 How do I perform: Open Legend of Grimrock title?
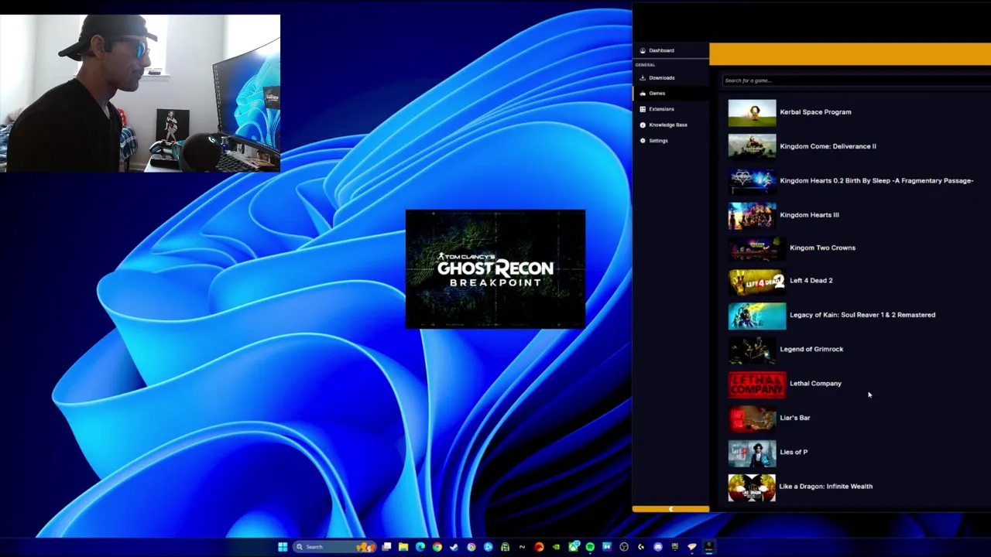tap(811, 349)
